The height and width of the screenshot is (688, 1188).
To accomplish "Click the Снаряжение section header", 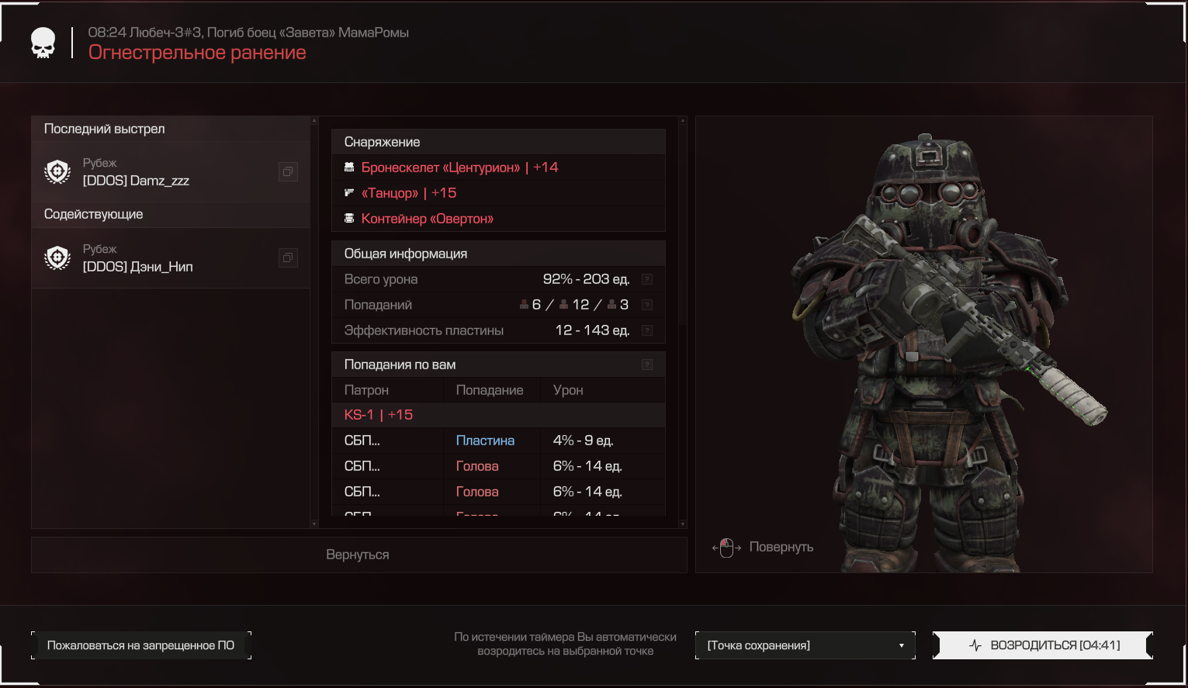I will pyautogui.click(x=499, y=142).
